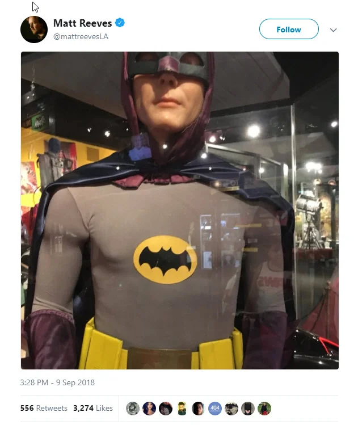This screenshot has width=358, height=425.
Task: View the 3,274 Likes list
Action: pos(93,408)
